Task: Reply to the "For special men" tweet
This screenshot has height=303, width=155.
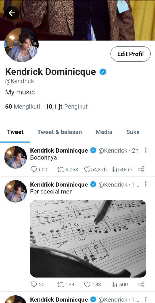Action: 34,284
